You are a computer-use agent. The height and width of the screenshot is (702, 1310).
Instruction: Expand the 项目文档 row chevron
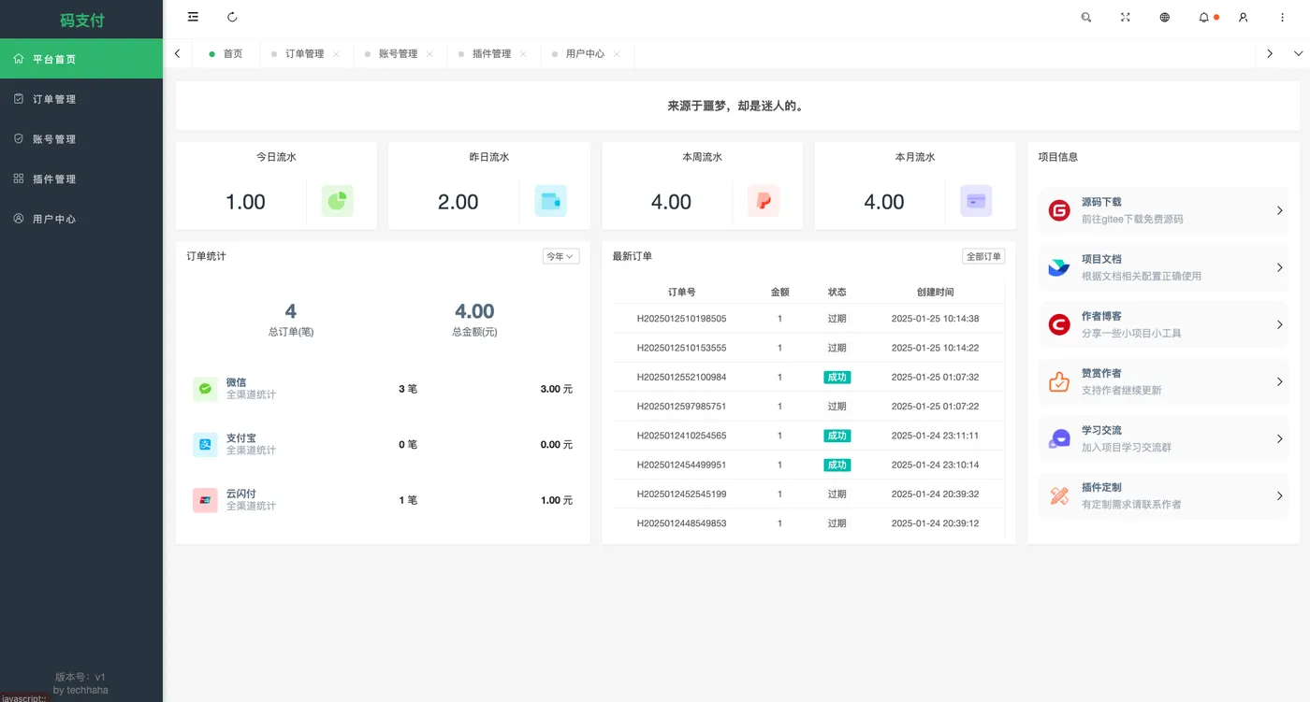point(1279,267)
